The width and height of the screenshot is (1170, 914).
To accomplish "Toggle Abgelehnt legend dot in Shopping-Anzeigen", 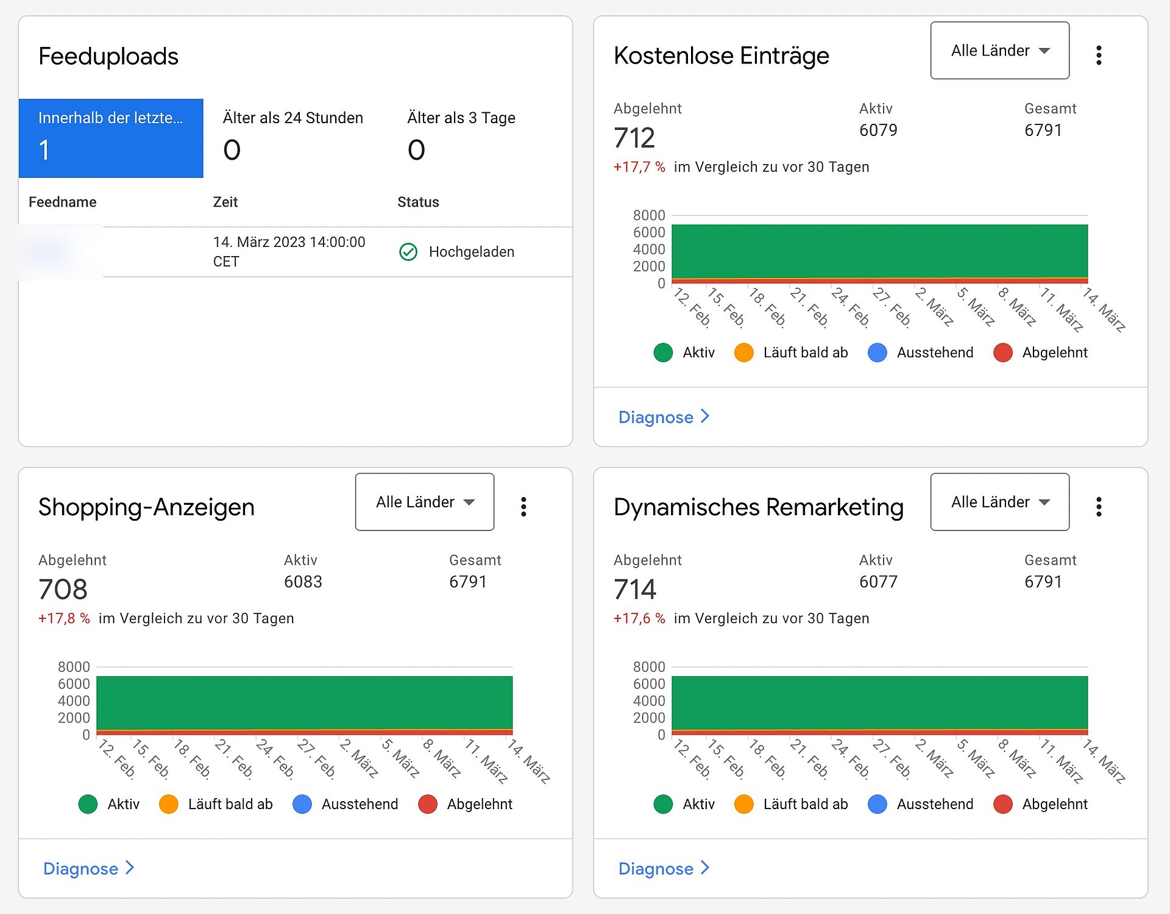I will click(427, 804).
